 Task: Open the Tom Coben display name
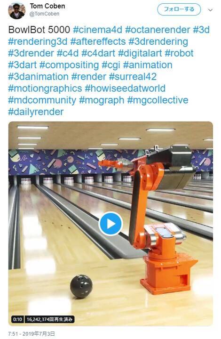tap(47, 6)
